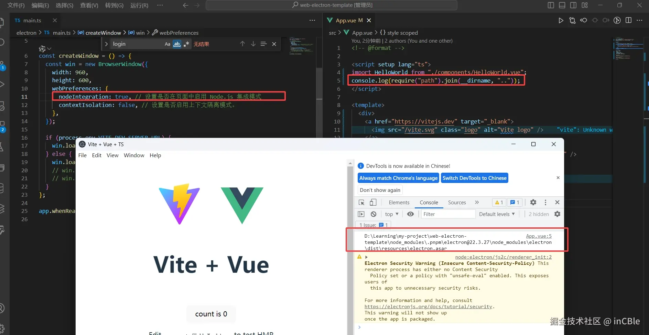The image size is (649, 335).
Task: Close the find widget
Action: [274, 44]
